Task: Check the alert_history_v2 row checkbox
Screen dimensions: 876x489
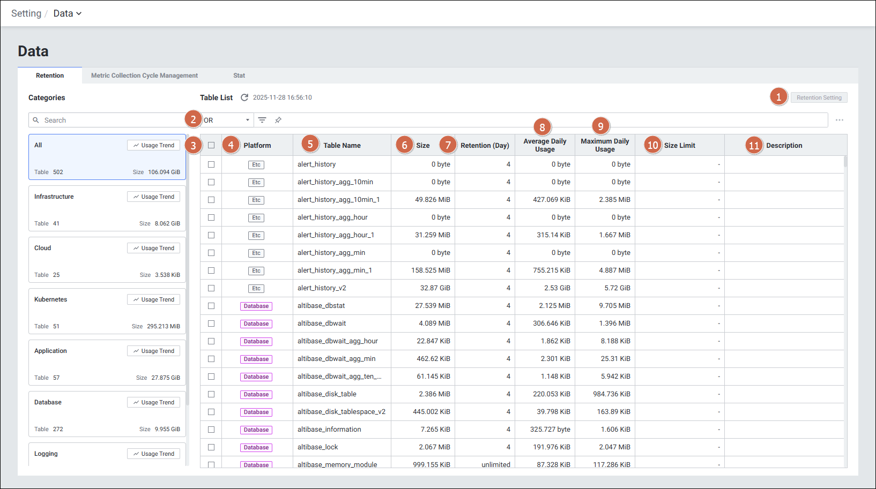Action: (211, 288)
